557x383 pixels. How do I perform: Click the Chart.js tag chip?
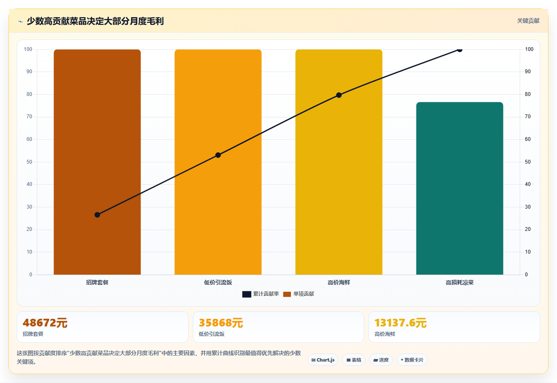point(323,360)
